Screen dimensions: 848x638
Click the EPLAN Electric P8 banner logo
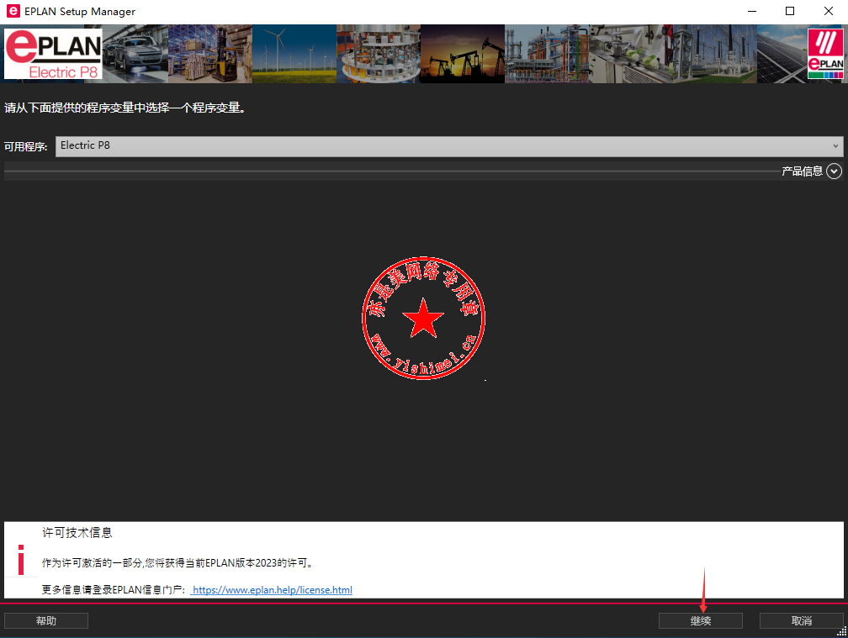point(53,54)
